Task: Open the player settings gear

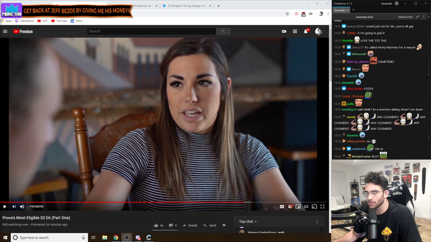Action: (x=290, y=206)
